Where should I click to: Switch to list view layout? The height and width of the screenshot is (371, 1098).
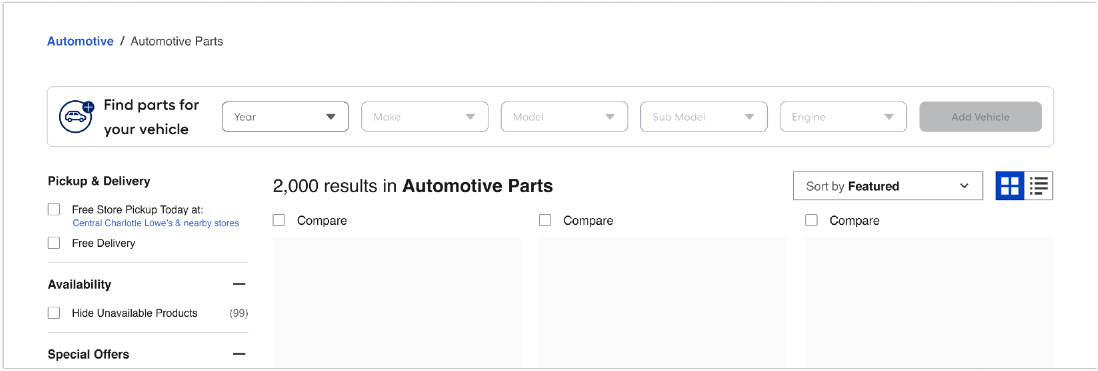click(x=1038, y=186)
